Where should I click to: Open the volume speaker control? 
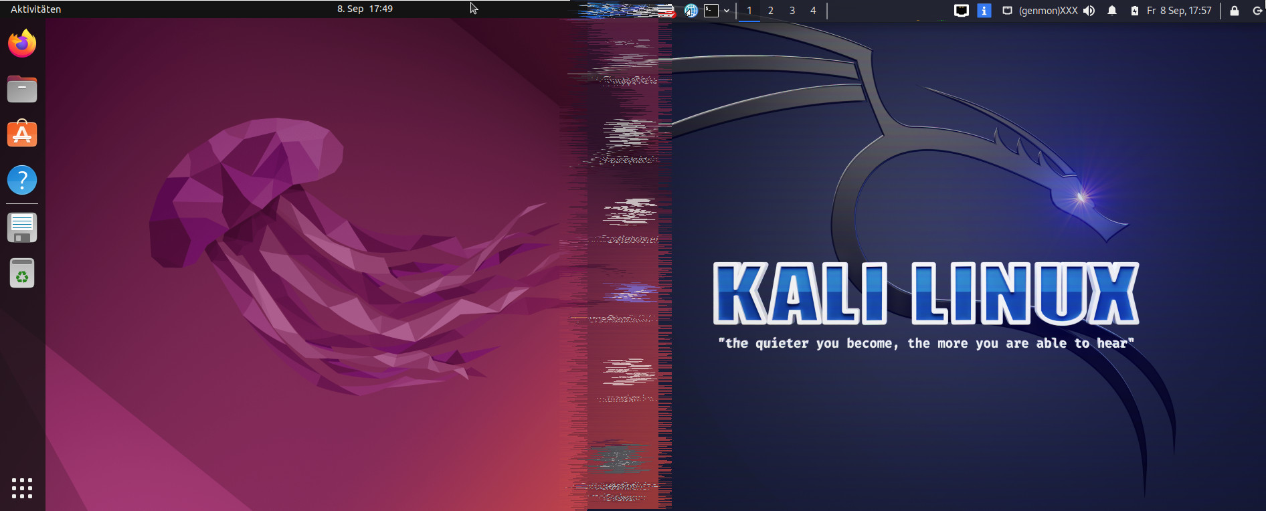[1089, 11]
